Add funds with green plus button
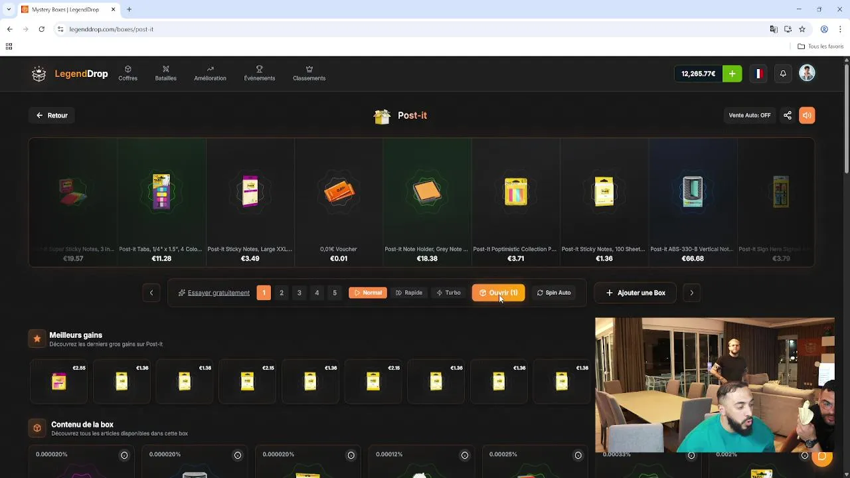Image resolution: width=850 pixels, height=478 pixels. coord(732,74)
